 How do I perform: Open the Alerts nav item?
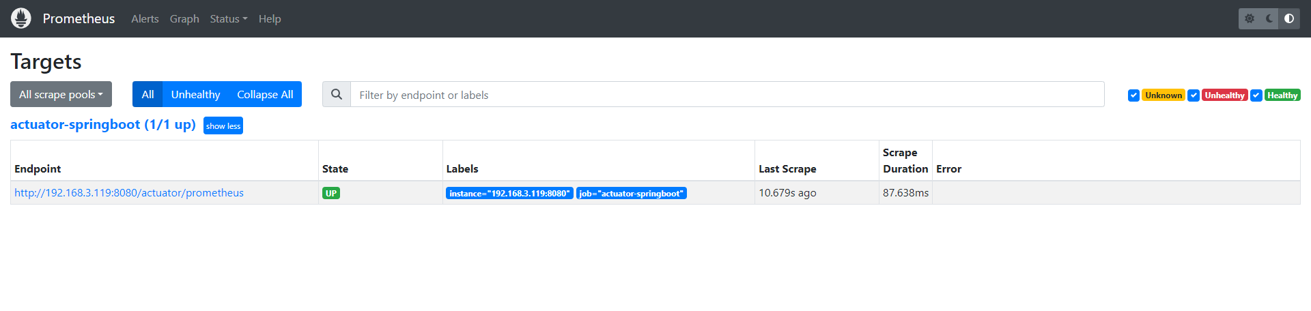coord(145,19)
